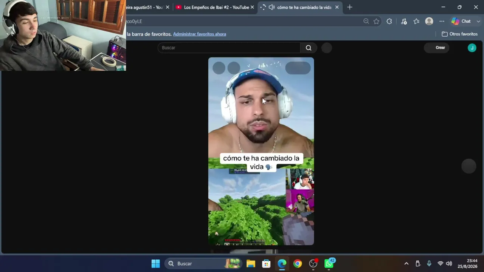
Task: Click the microphone tray icon
Action: (x=429, y=264)
